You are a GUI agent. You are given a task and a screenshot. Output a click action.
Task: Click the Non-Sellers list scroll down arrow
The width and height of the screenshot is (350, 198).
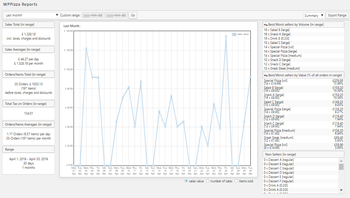341,190
